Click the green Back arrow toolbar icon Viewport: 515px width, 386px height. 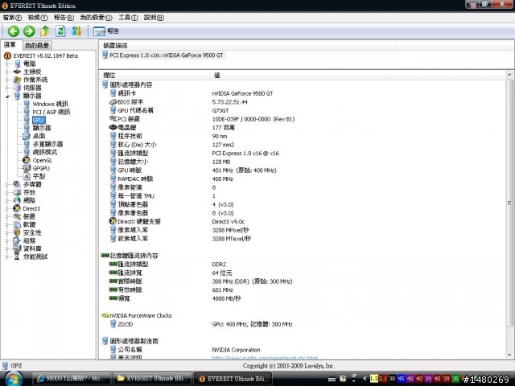[14, 31]
